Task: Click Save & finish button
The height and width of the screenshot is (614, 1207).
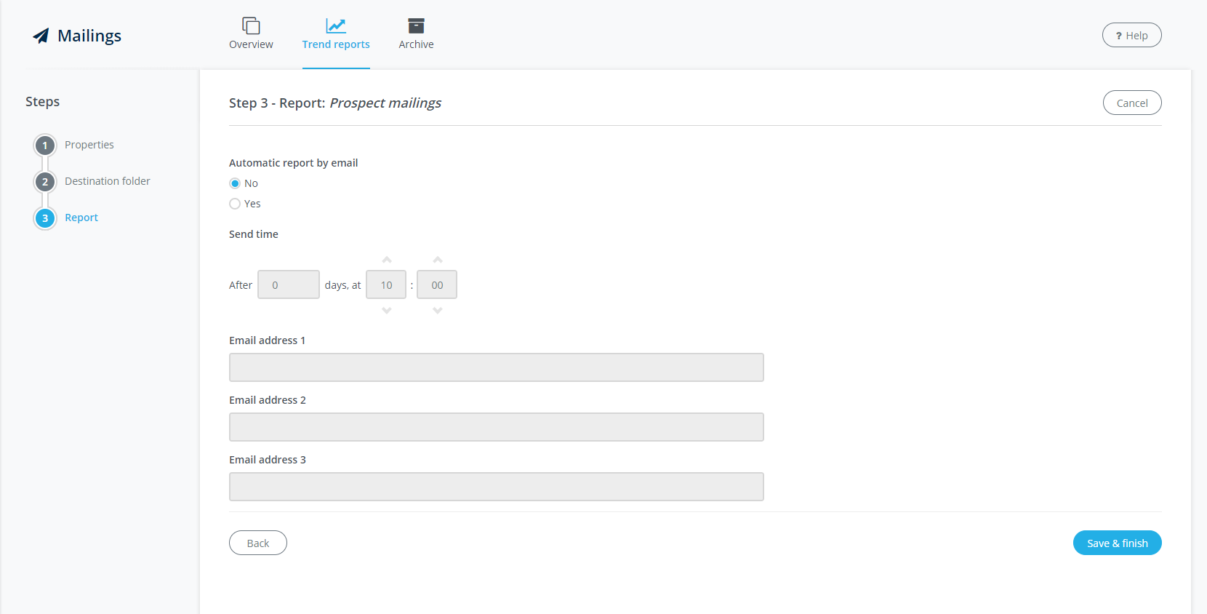Action: (1118, 543)
